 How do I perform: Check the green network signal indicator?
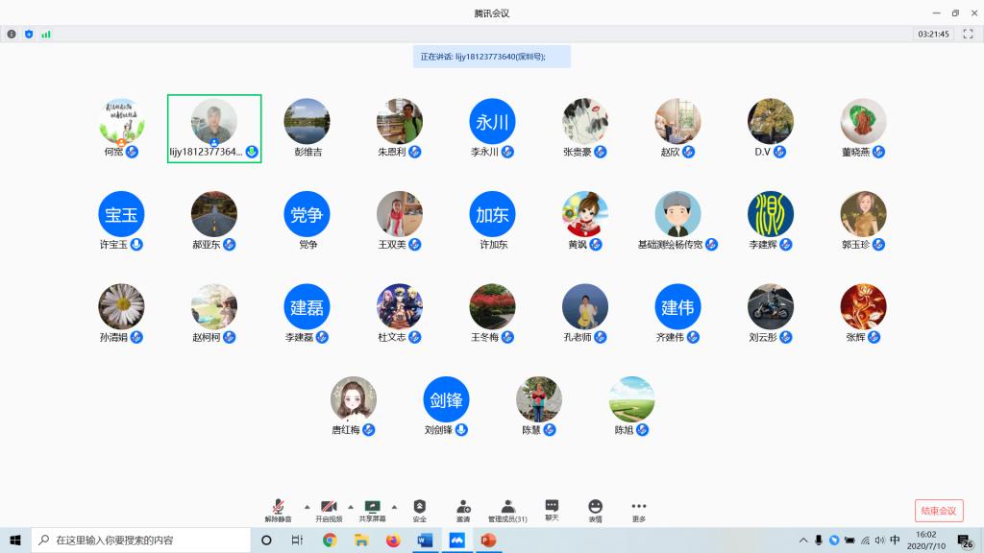tap(45, 34)
